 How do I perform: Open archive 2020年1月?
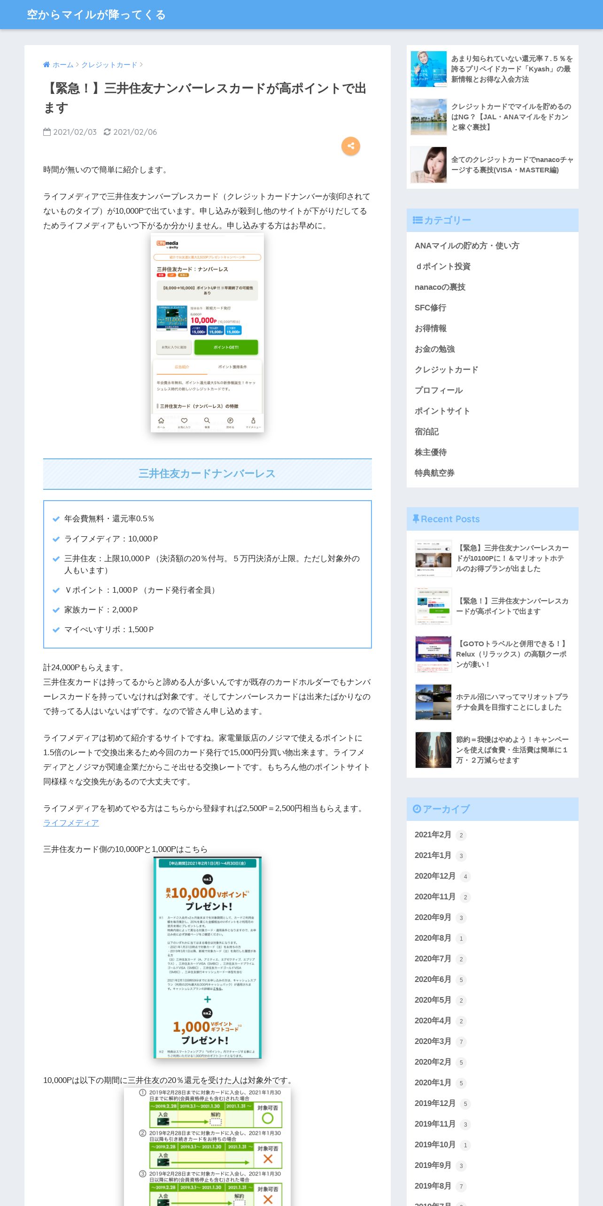[433, 1082]
